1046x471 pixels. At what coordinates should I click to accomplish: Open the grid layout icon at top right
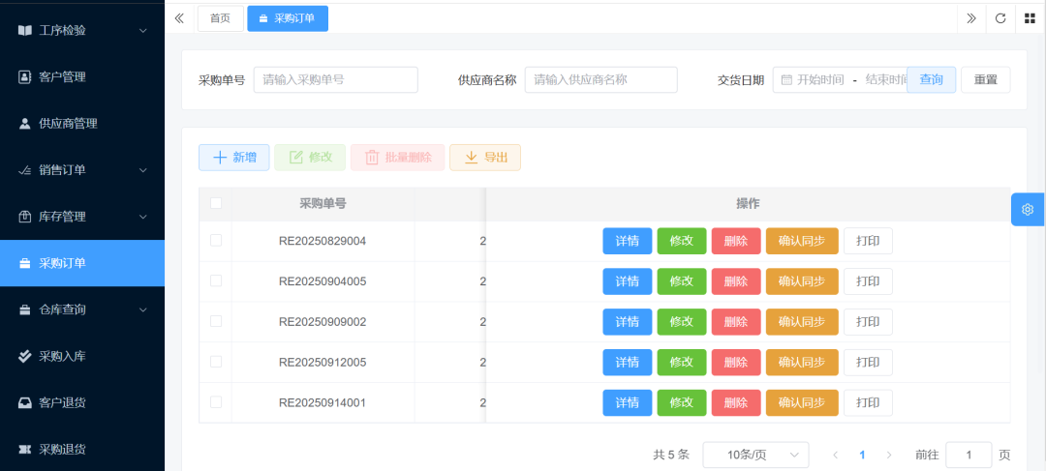[x=1030, y=18]
